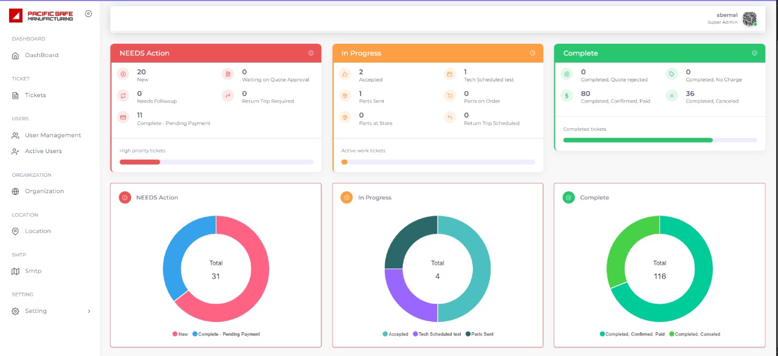This screenshot has width=778, height=356.
Task: Expand the Setting submenu chevron
Action: 89,311
